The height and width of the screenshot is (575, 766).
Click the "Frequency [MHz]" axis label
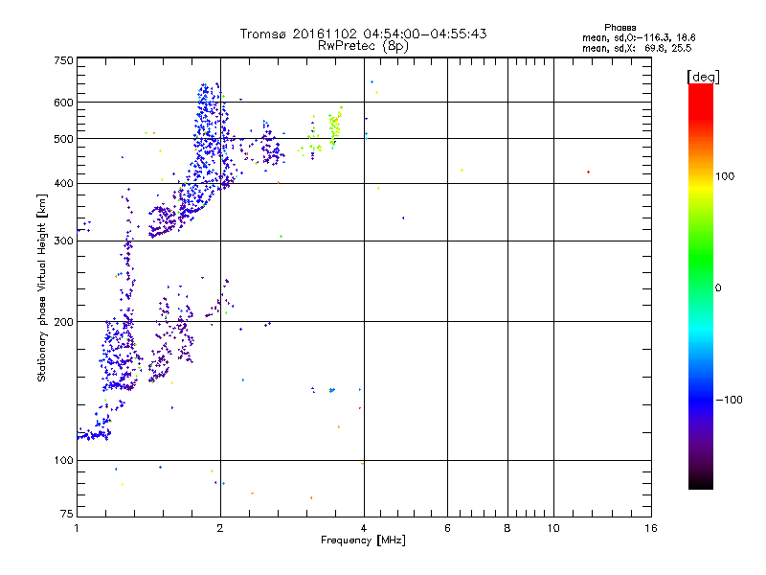click(x=363, y=540)
